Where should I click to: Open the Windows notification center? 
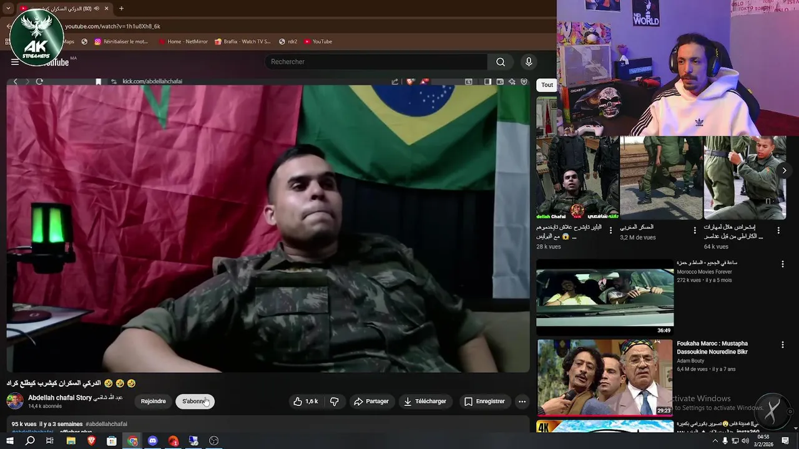click(785, 441)
